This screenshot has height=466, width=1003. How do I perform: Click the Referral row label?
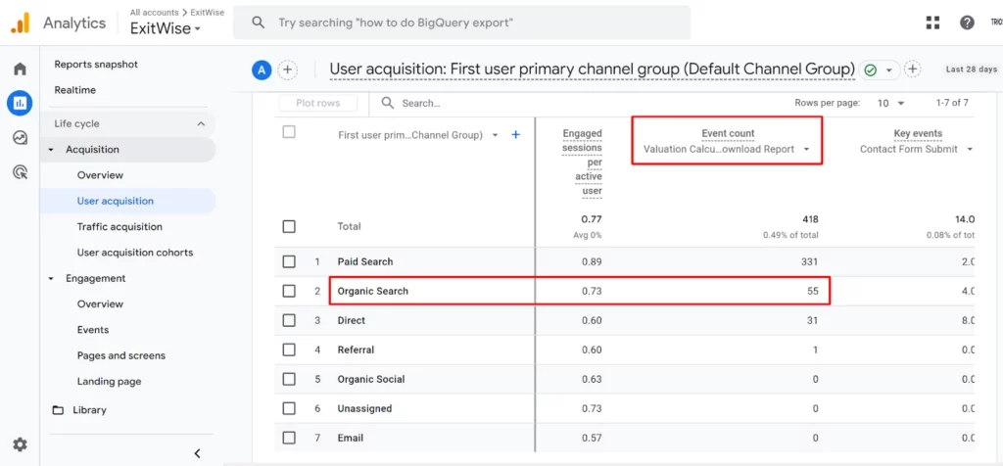tap(356, 349)
